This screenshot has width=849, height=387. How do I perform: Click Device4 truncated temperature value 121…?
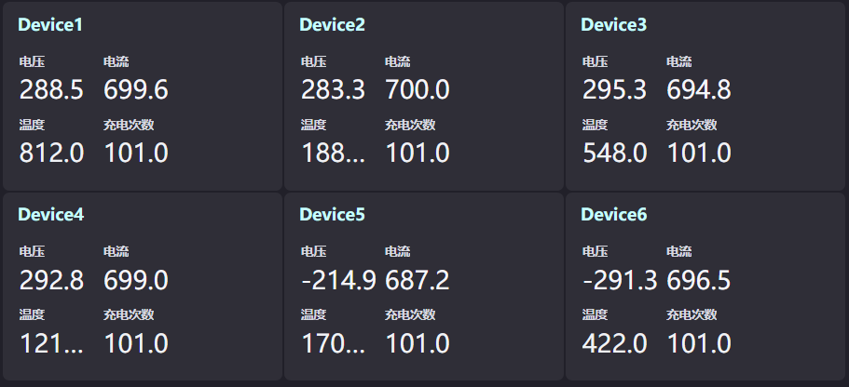coord(51,343)
